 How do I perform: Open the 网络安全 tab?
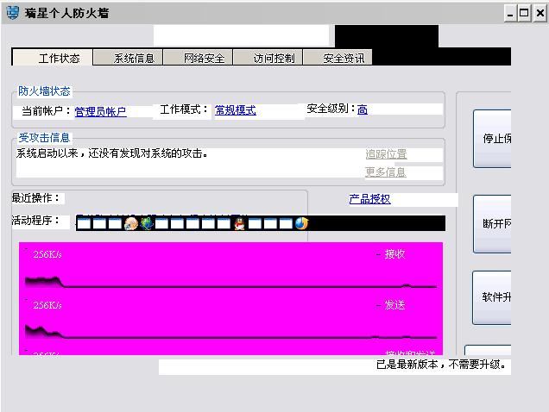pos(199,58)
